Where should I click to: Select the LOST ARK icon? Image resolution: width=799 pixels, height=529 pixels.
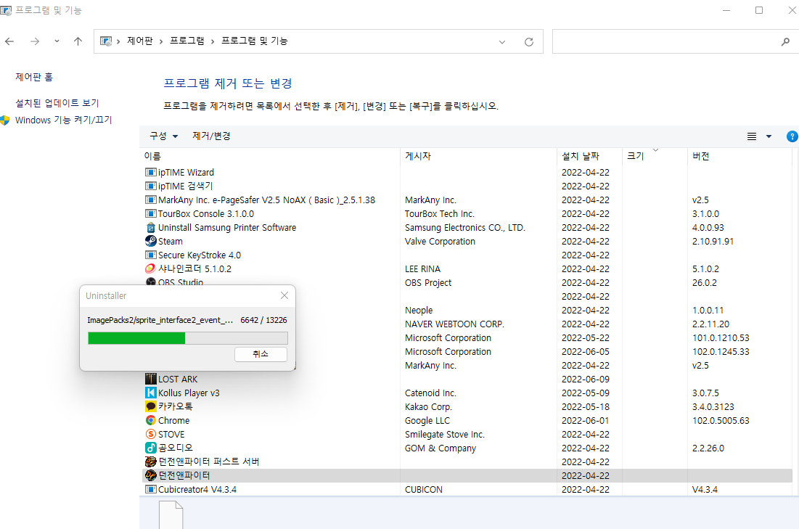[x=150, y=379]
